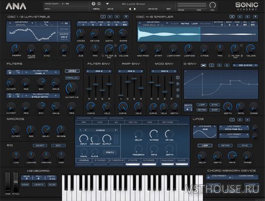The width and height of the screenshot is (265, 201).
Task: Move the Amp Env release slider
Action: pos(141,88)
